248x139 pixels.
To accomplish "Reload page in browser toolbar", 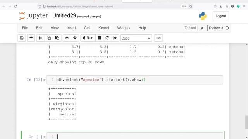I will tap(15, 7).
